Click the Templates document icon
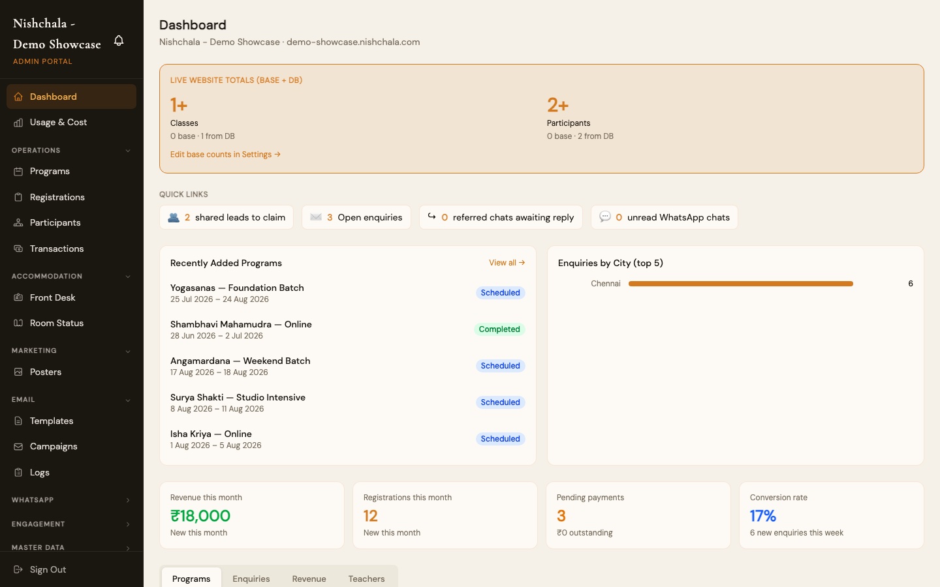 coord(18,421)
